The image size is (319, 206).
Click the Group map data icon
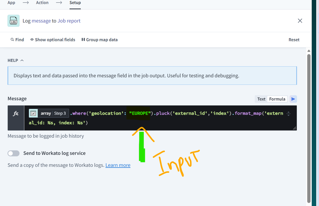[x=83, y=40]
